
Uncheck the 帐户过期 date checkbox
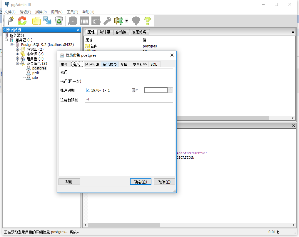[87, 90]
